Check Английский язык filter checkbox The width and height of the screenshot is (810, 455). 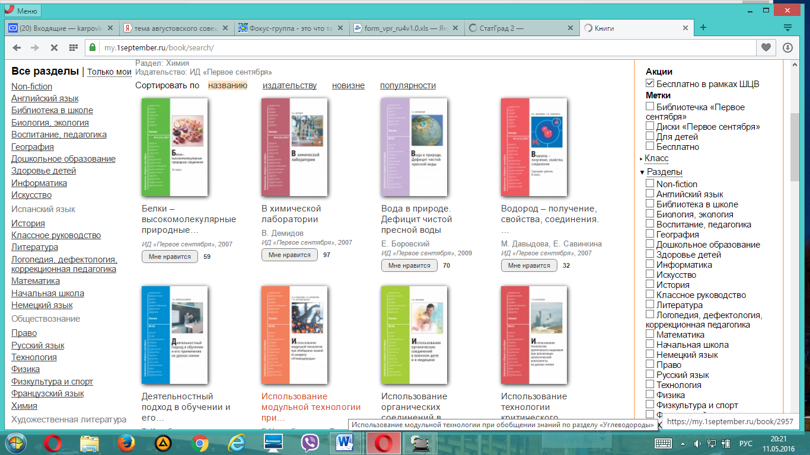[x=650, y=194]
